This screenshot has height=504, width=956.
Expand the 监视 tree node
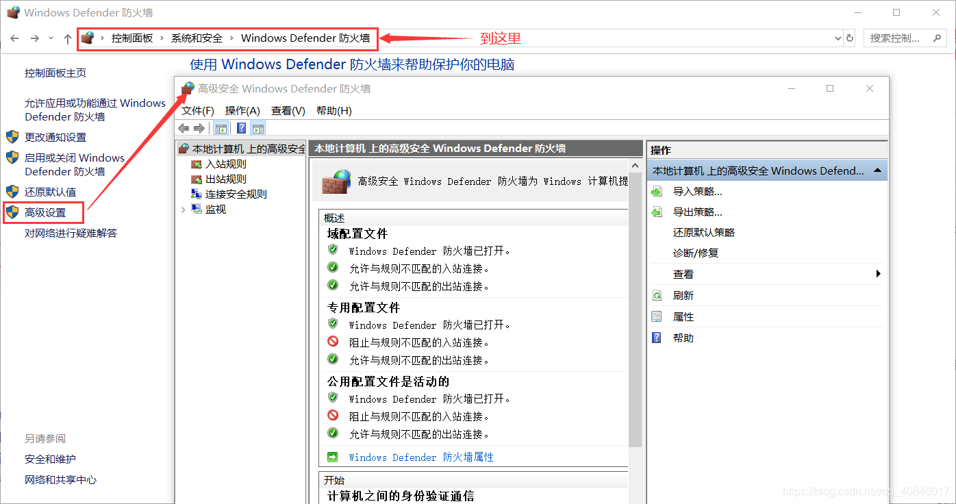tap(183, 210)
